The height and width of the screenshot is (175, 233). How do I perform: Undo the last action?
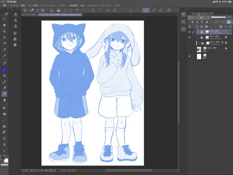pyautogui.click(x=77, y=10)
